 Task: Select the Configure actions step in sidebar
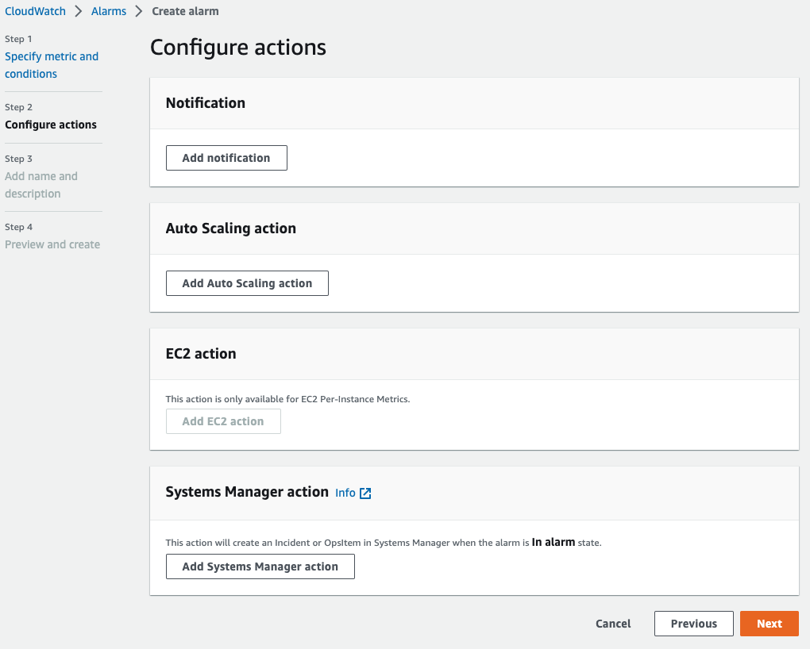pos(51,125)
